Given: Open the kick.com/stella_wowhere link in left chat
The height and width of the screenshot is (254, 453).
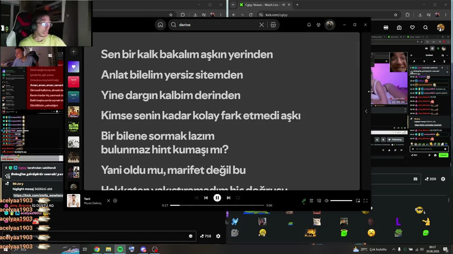Looking at the screenshot, I should [x=38, y=195].
